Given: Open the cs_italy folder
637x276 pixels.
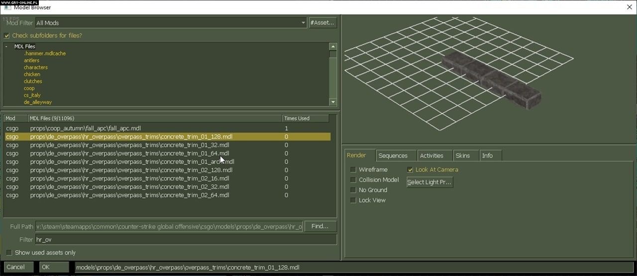Looking at the screenshot, I should coord(32,95).
